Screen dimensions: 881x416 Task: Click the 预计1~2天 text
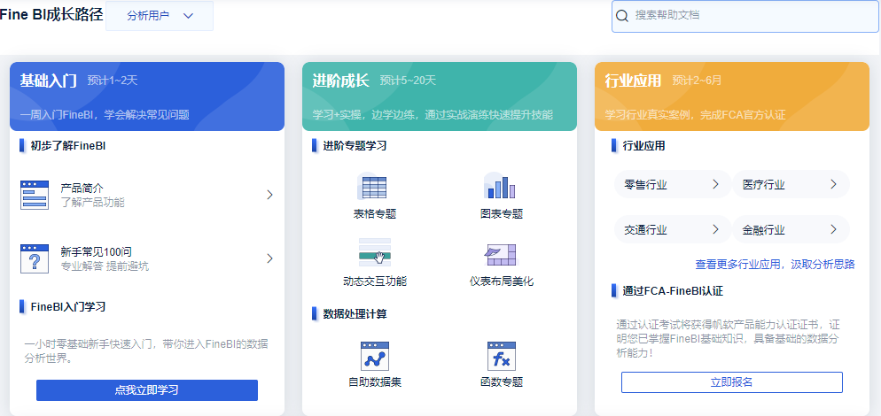(x=113, y=81)
